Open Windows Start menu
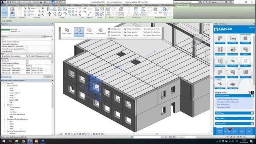The width and height of the screenshot is (256, 144). click(x=3, y=141)
